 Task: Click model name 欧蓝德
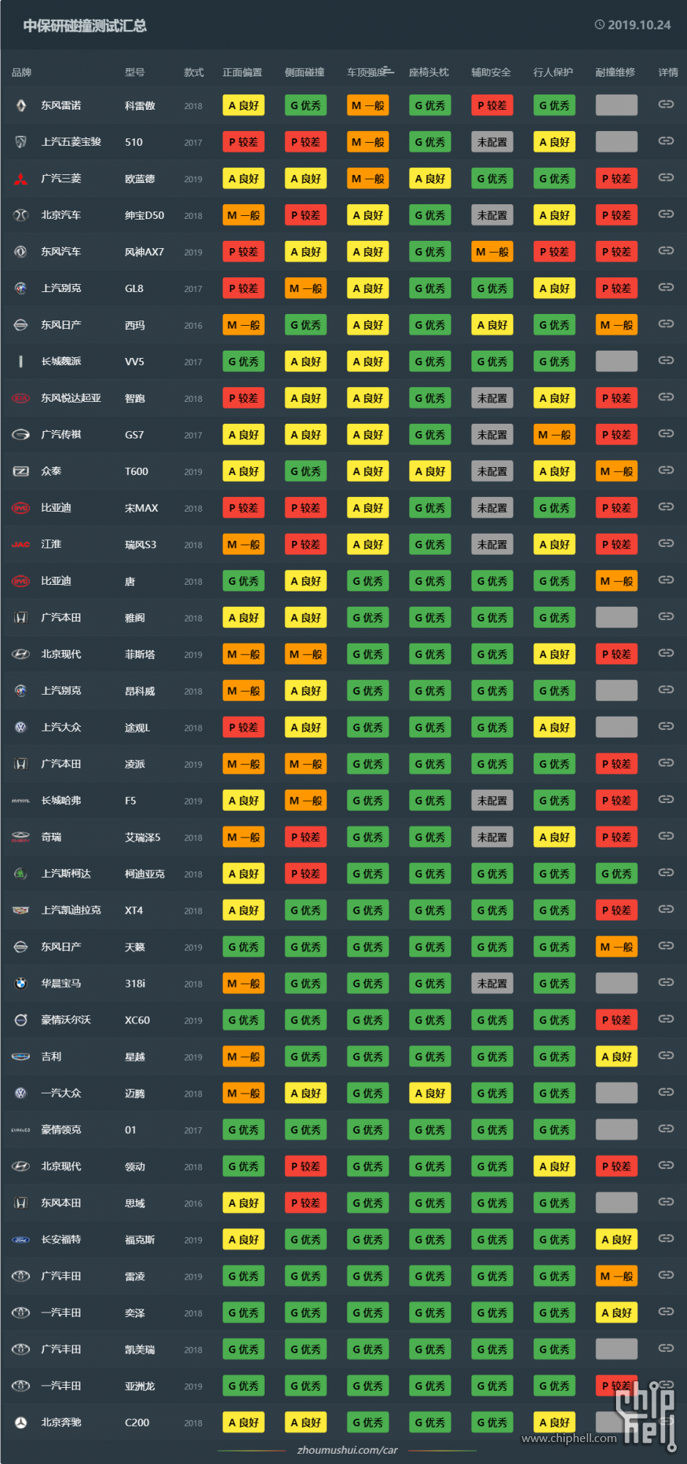pyautogui.click(x=140, y=179)
